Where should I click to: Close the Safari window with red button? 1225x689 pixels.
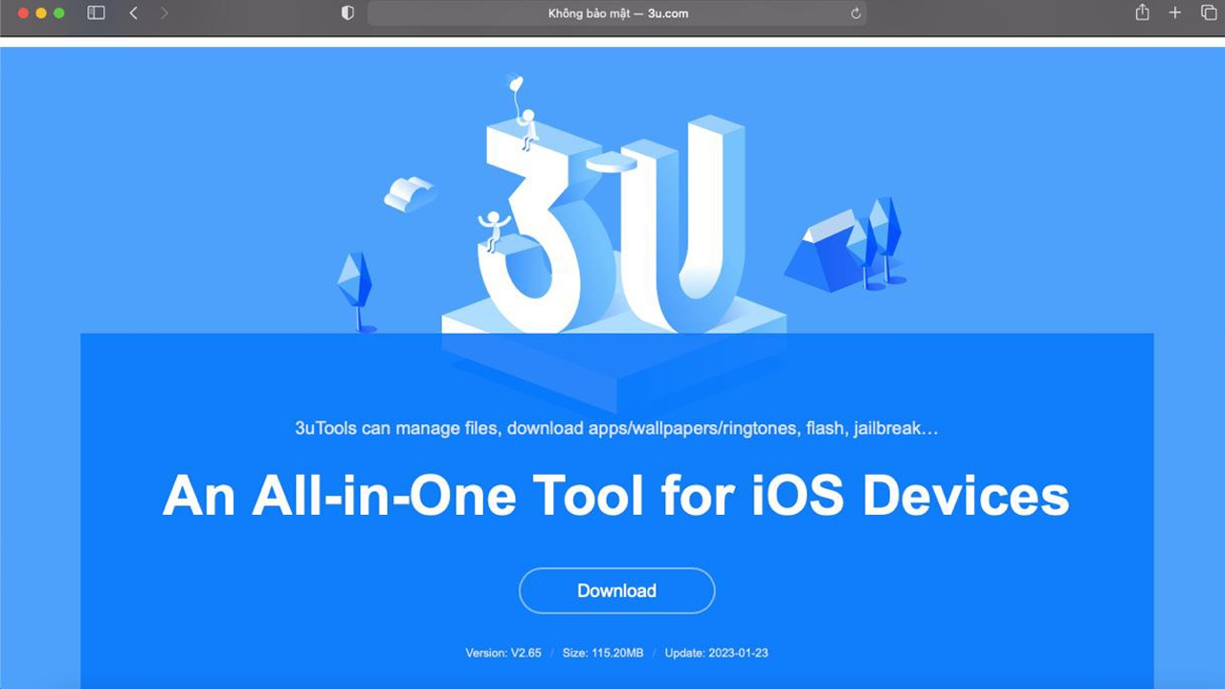click(x=23, y=13)
